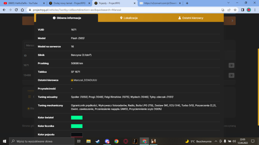
Task: Click the Marszal search field behind modal
Action: point(30,45)
